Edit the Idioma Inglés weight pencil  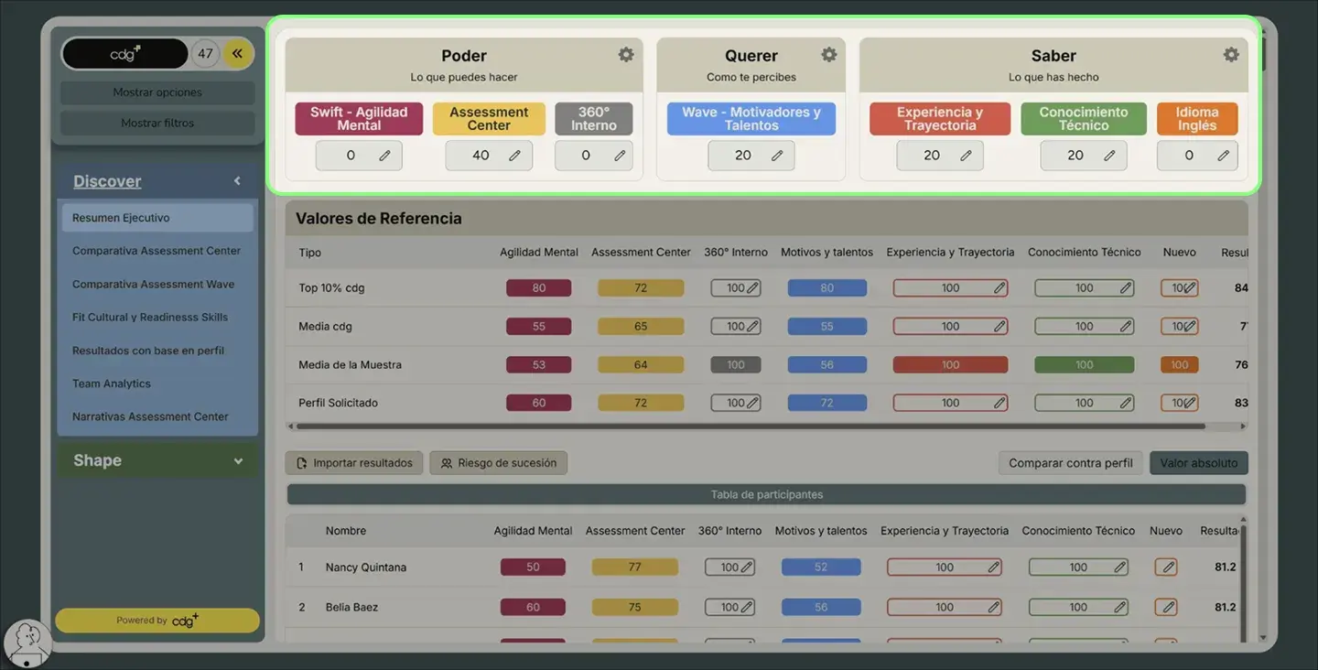pos(1223,156)
